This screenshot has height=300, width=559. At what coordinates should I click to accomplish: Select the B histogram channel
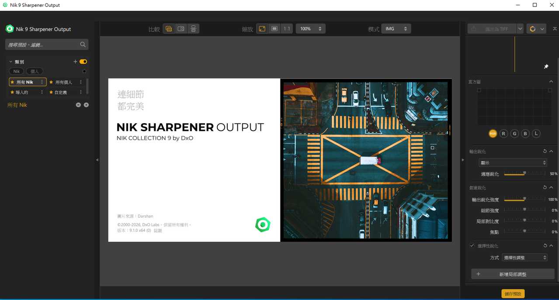[525, 134]
